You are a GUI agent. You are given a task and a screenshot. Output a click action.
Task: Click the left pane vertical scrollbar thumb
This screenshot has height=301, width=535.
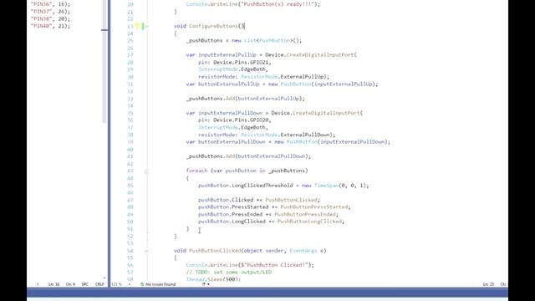click(x=104, y=61)
